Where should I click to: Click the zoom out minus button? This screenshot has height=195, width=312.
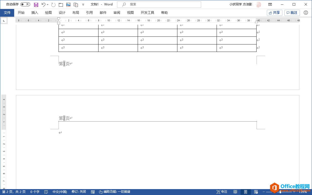[x=264, y=192]
